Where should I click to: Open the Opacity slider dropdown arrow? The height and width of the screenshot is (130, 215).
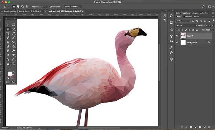(213, 25)
